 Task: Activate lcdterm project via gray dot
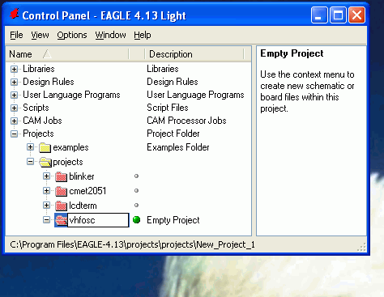point(136,206)
